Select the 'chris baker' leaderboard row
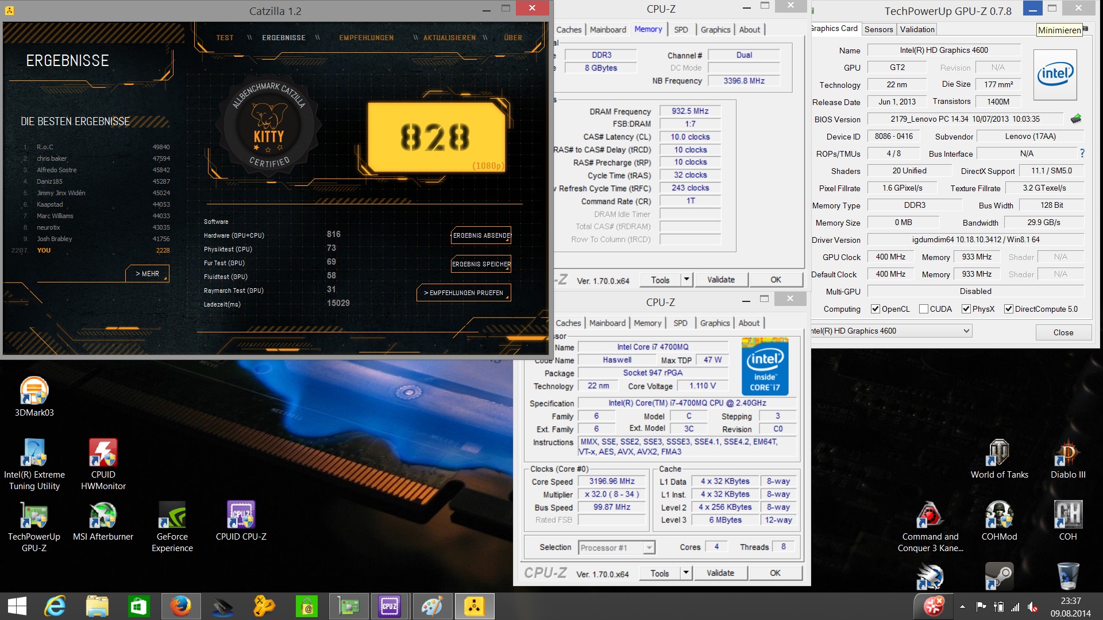The height and width of the screenshot is (620, 1103). click(97, 158)
